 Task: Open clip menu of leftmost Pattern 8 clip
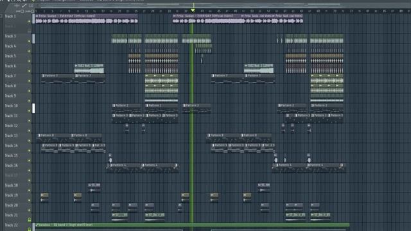(39, 135)
